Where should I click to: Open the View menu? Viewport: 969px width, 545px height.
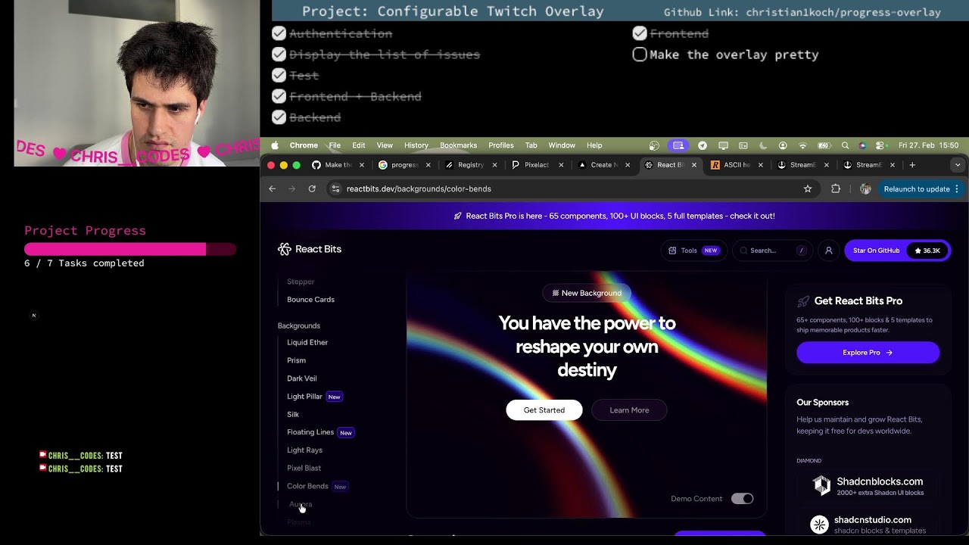coord(385,145)
